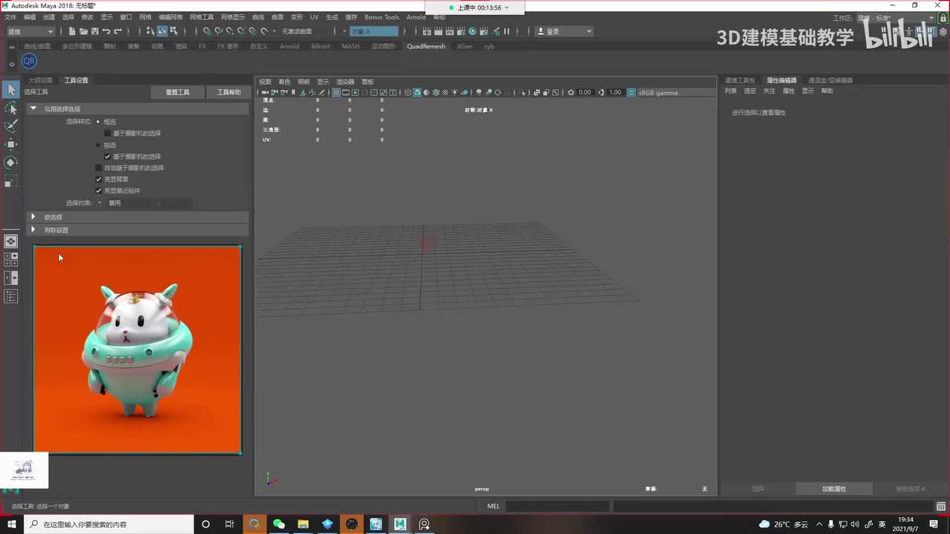This screenshot has height=534, width=950.
Task: Expand 软选择 section
Action: coord(137,217)
